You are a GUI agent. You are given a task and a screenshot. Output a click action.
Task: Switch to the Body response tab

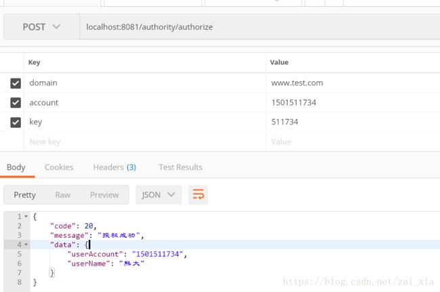tap(16, 168)
